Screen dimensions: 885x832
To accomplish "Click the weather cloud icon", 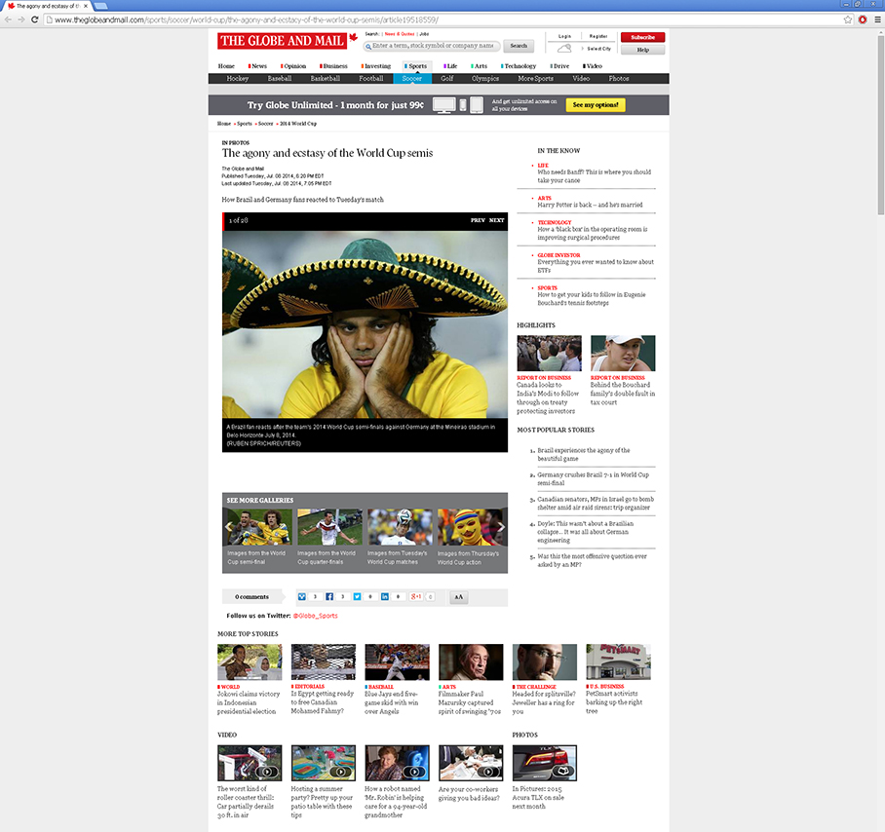I will tap(564, 49).
